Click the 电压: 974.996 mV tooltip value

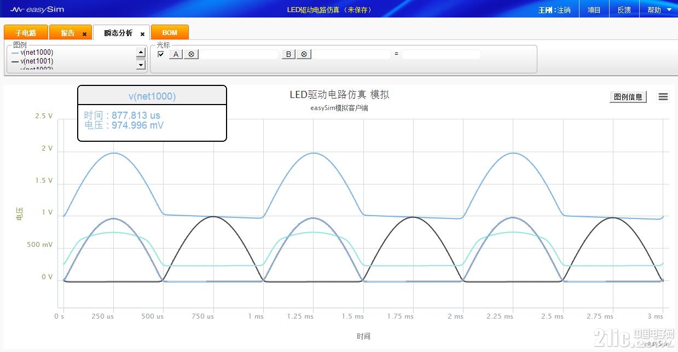pyautogui.click(x=124, y=125)
